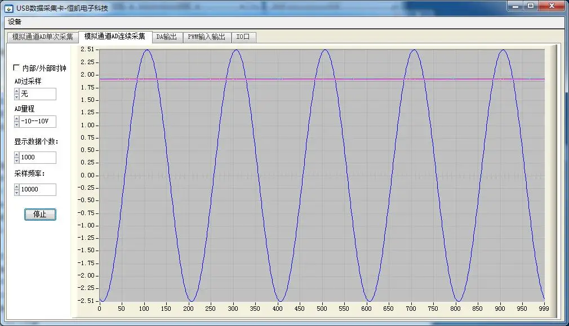Toggle the 内部/外部时钟 checkbox
The height and width of the screenshot is (326, 569).
tap(16, 68)
